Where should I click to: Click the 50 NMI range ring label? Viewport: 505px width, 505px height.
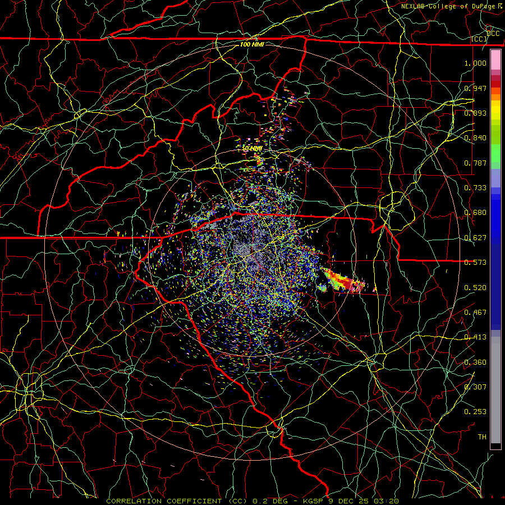click(x=252, y=149)
